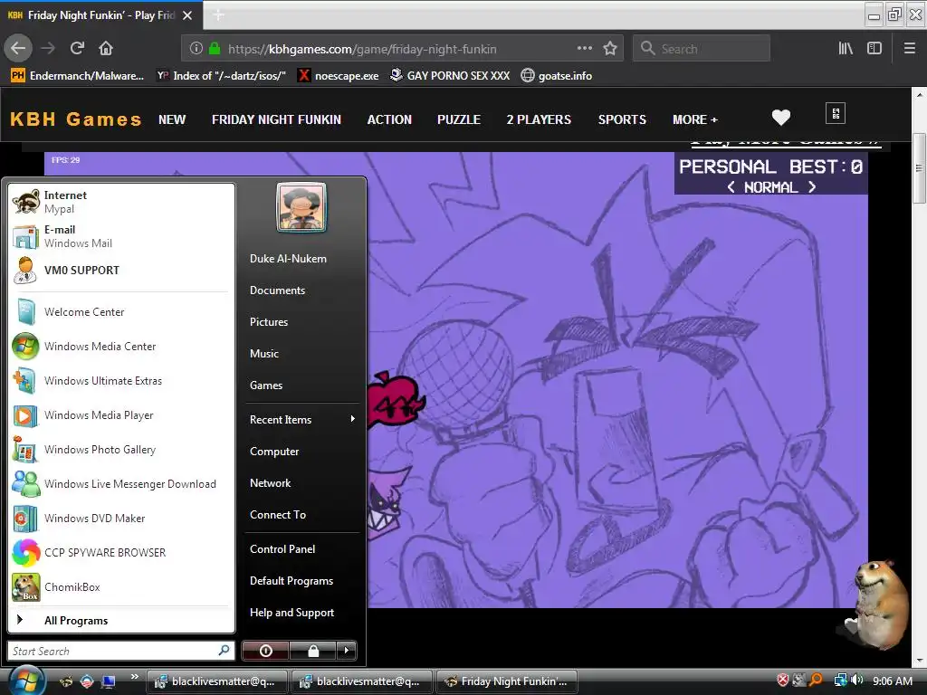927x695 pixels.
Task: Click the Start Search input field
Action: pos(120,651)
